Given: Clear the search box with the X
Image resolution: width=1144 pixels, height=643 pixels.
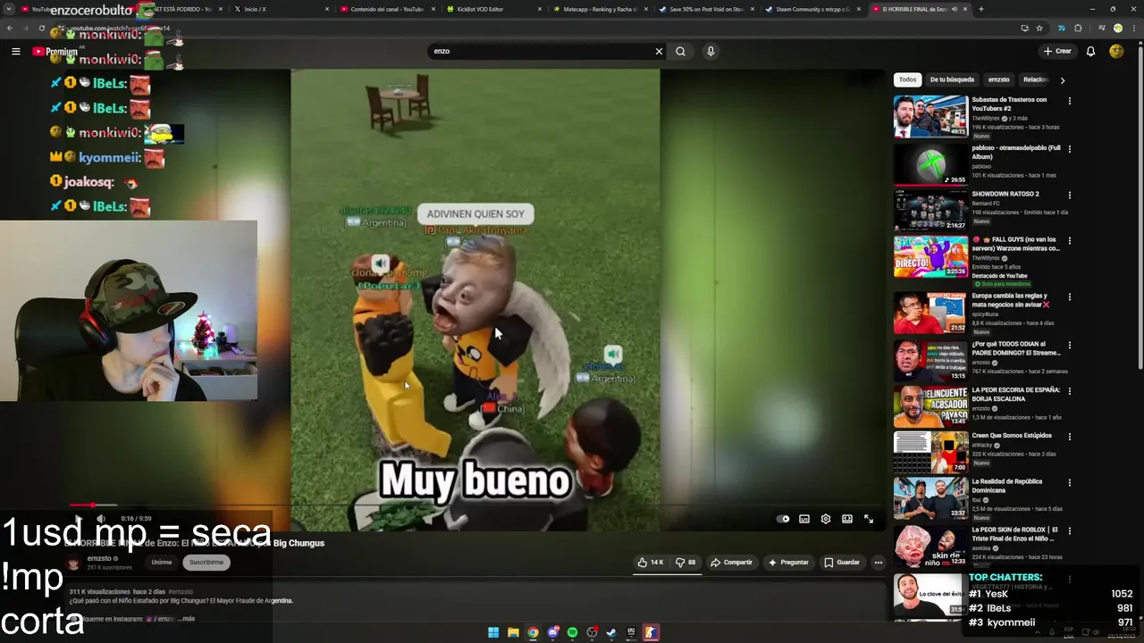Looking at the screenshot, I should point(660,51).
